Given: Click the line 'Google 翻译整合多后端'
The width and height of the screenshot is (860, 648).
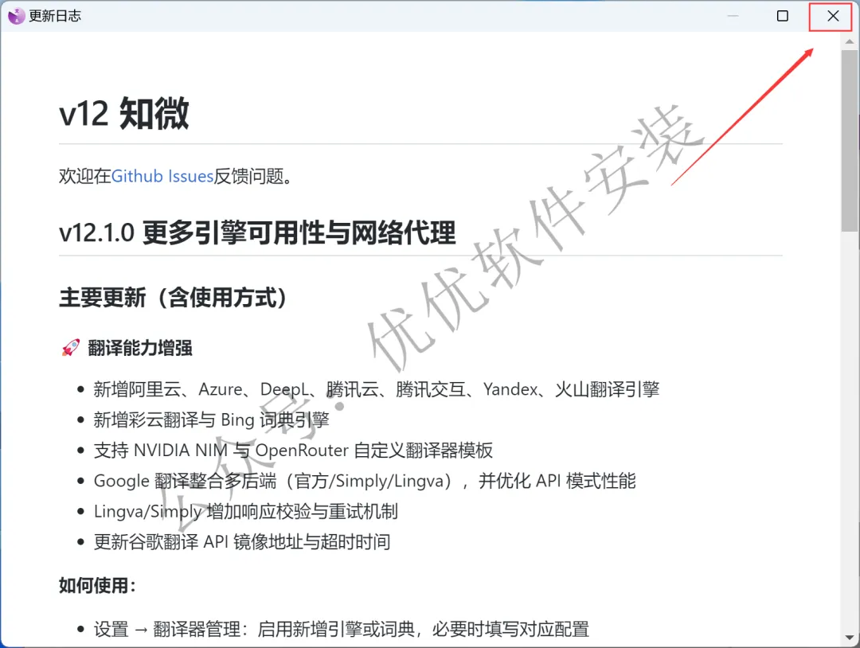Looking at the screenshot, I should tap(365, 481).
